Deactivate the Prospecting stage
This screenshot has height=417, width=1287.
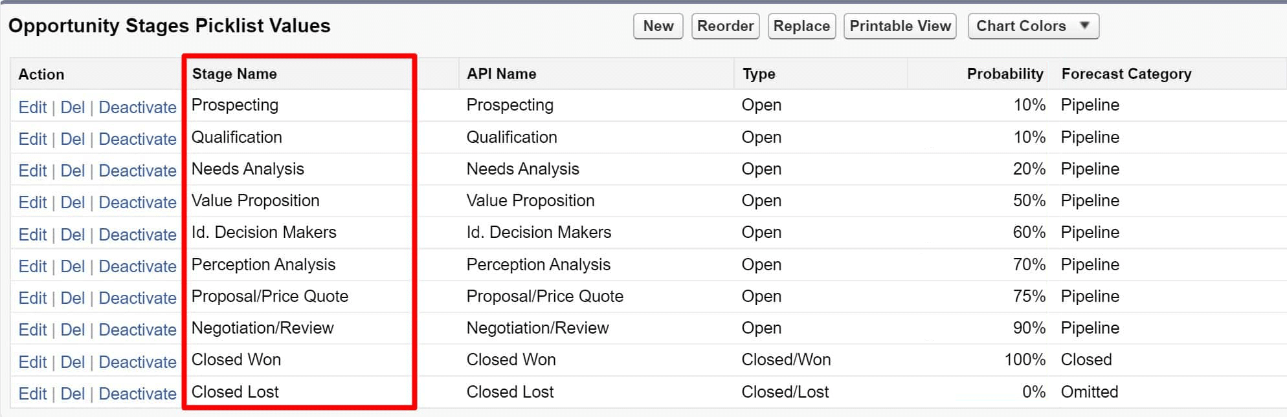pyautogui.click(x=137, y=107)
